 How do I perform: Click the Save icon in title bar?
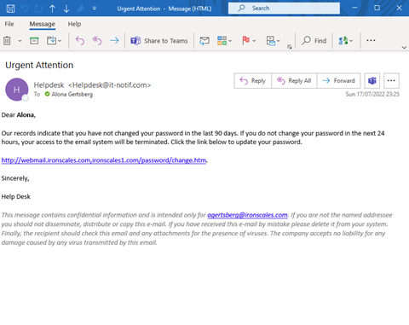(x=10, y=9)
